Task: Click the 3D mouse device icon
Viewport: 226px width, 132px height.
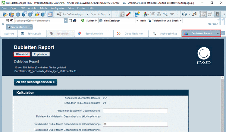Action: click(218, 14)
